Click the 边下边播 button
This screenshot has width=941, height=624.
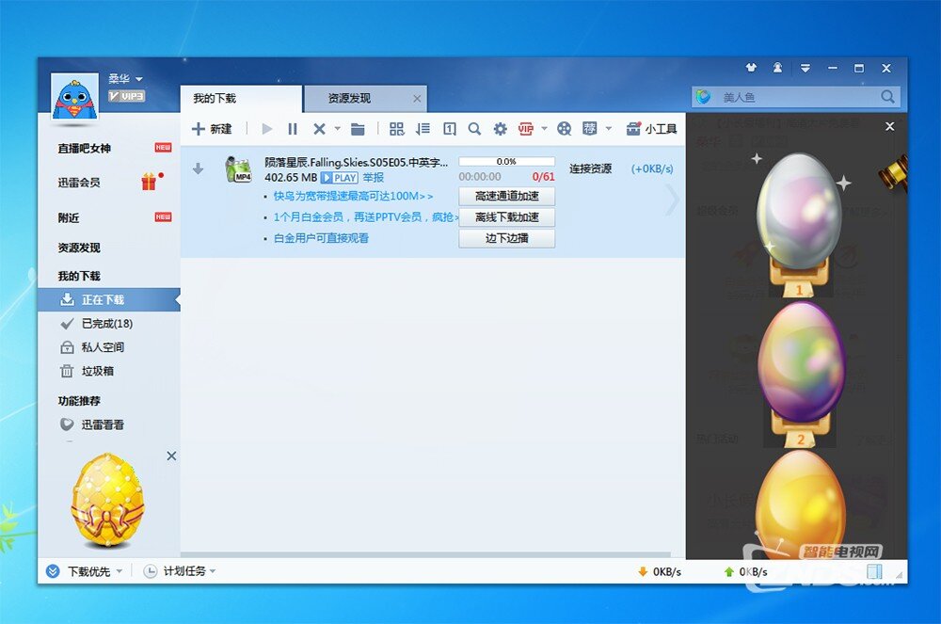tap(507, 238)
